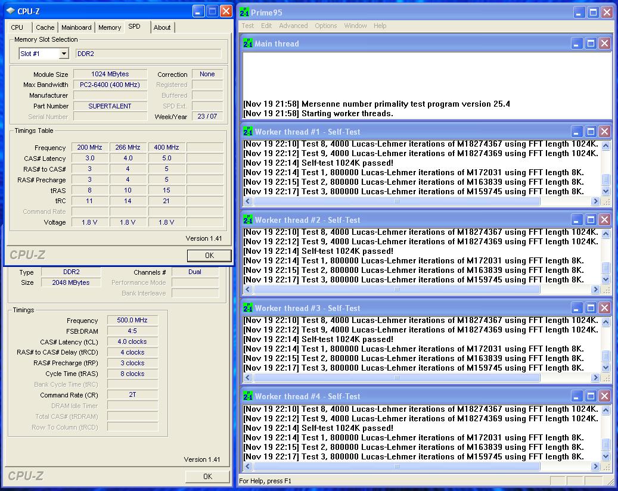618x491 pixels.
Task: Close the Worker thread #3 window
Action: (605, 308)
